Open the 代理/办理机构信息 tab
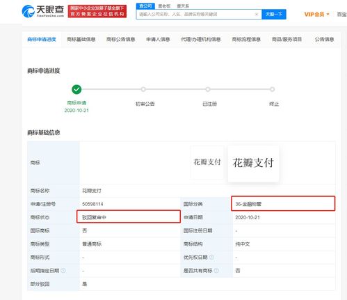Image resolution: width=347 pixels, height=300 pixels. (201, 40)
